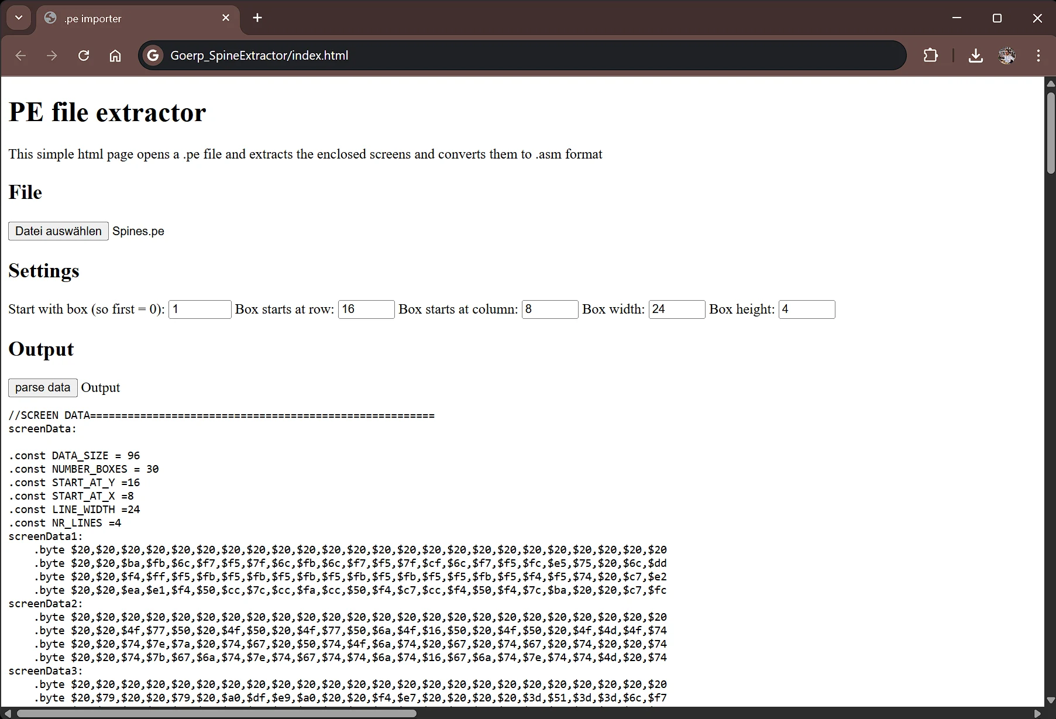The image size is (1056, 719).
Task: Open the user profile avatar
Action: (1007, 56)
